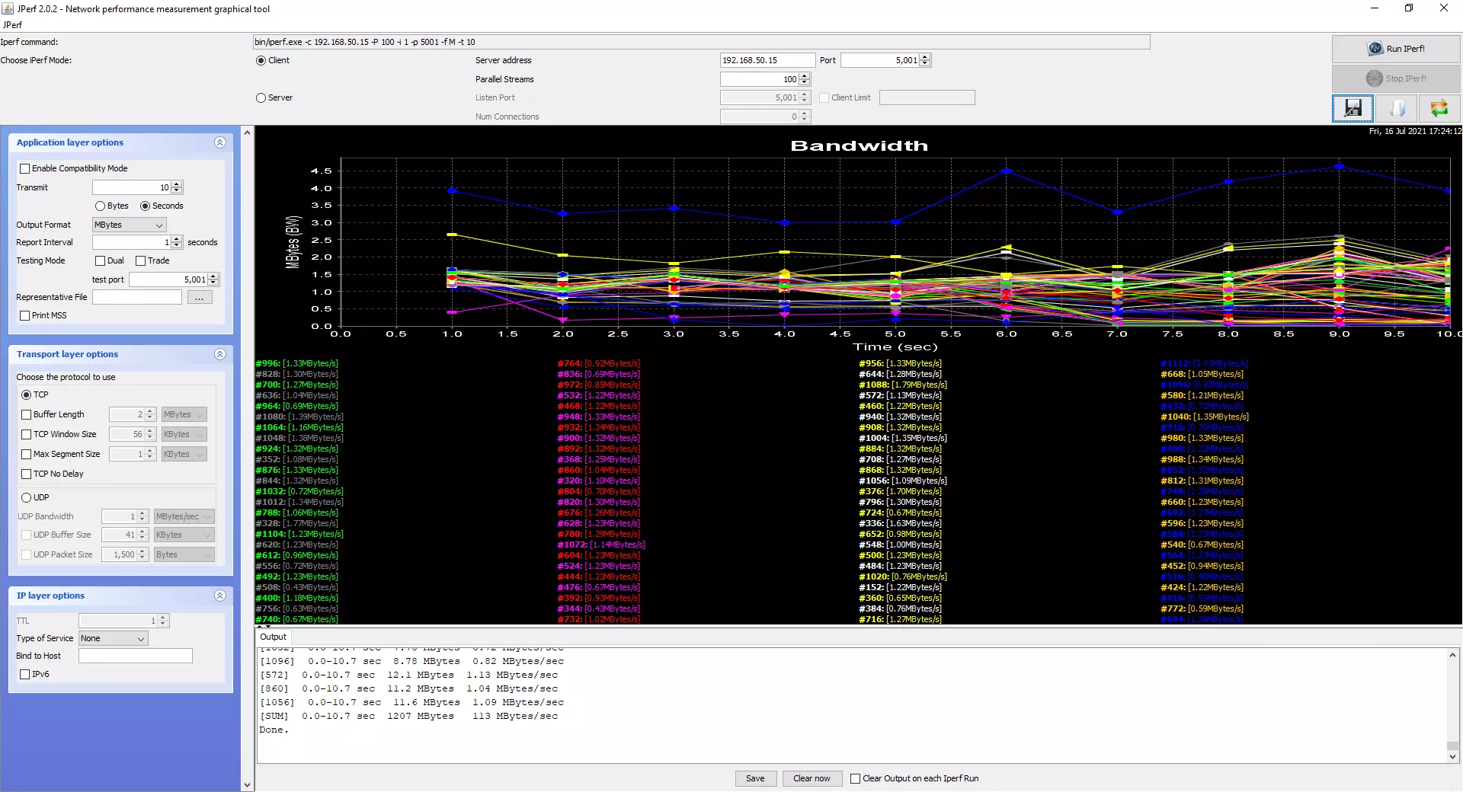
Task: Click the Representative File browse button
Action: (x=199, y=298)
